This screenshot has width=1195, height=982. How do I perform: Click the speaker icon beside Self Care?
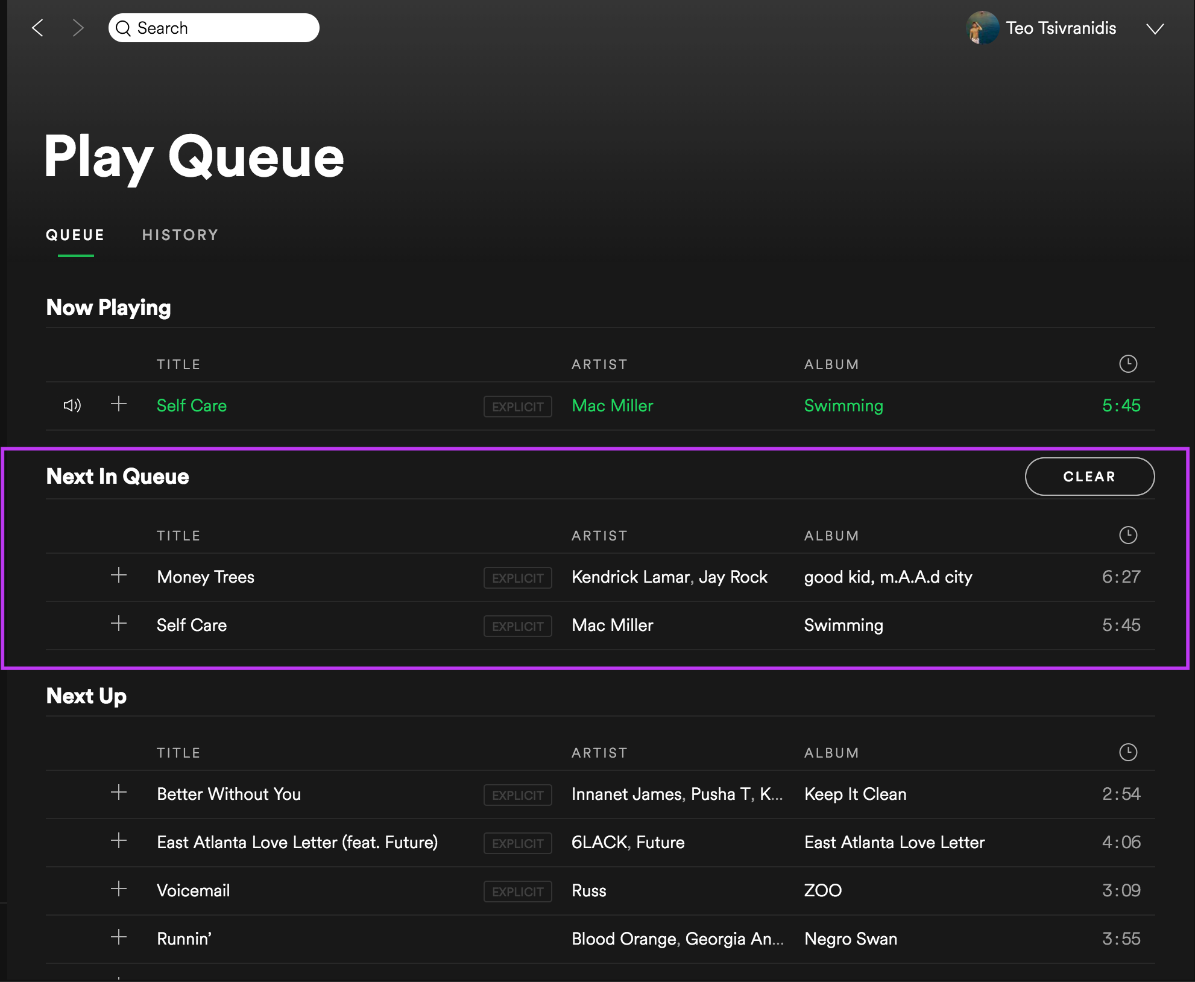pos(72,405)
